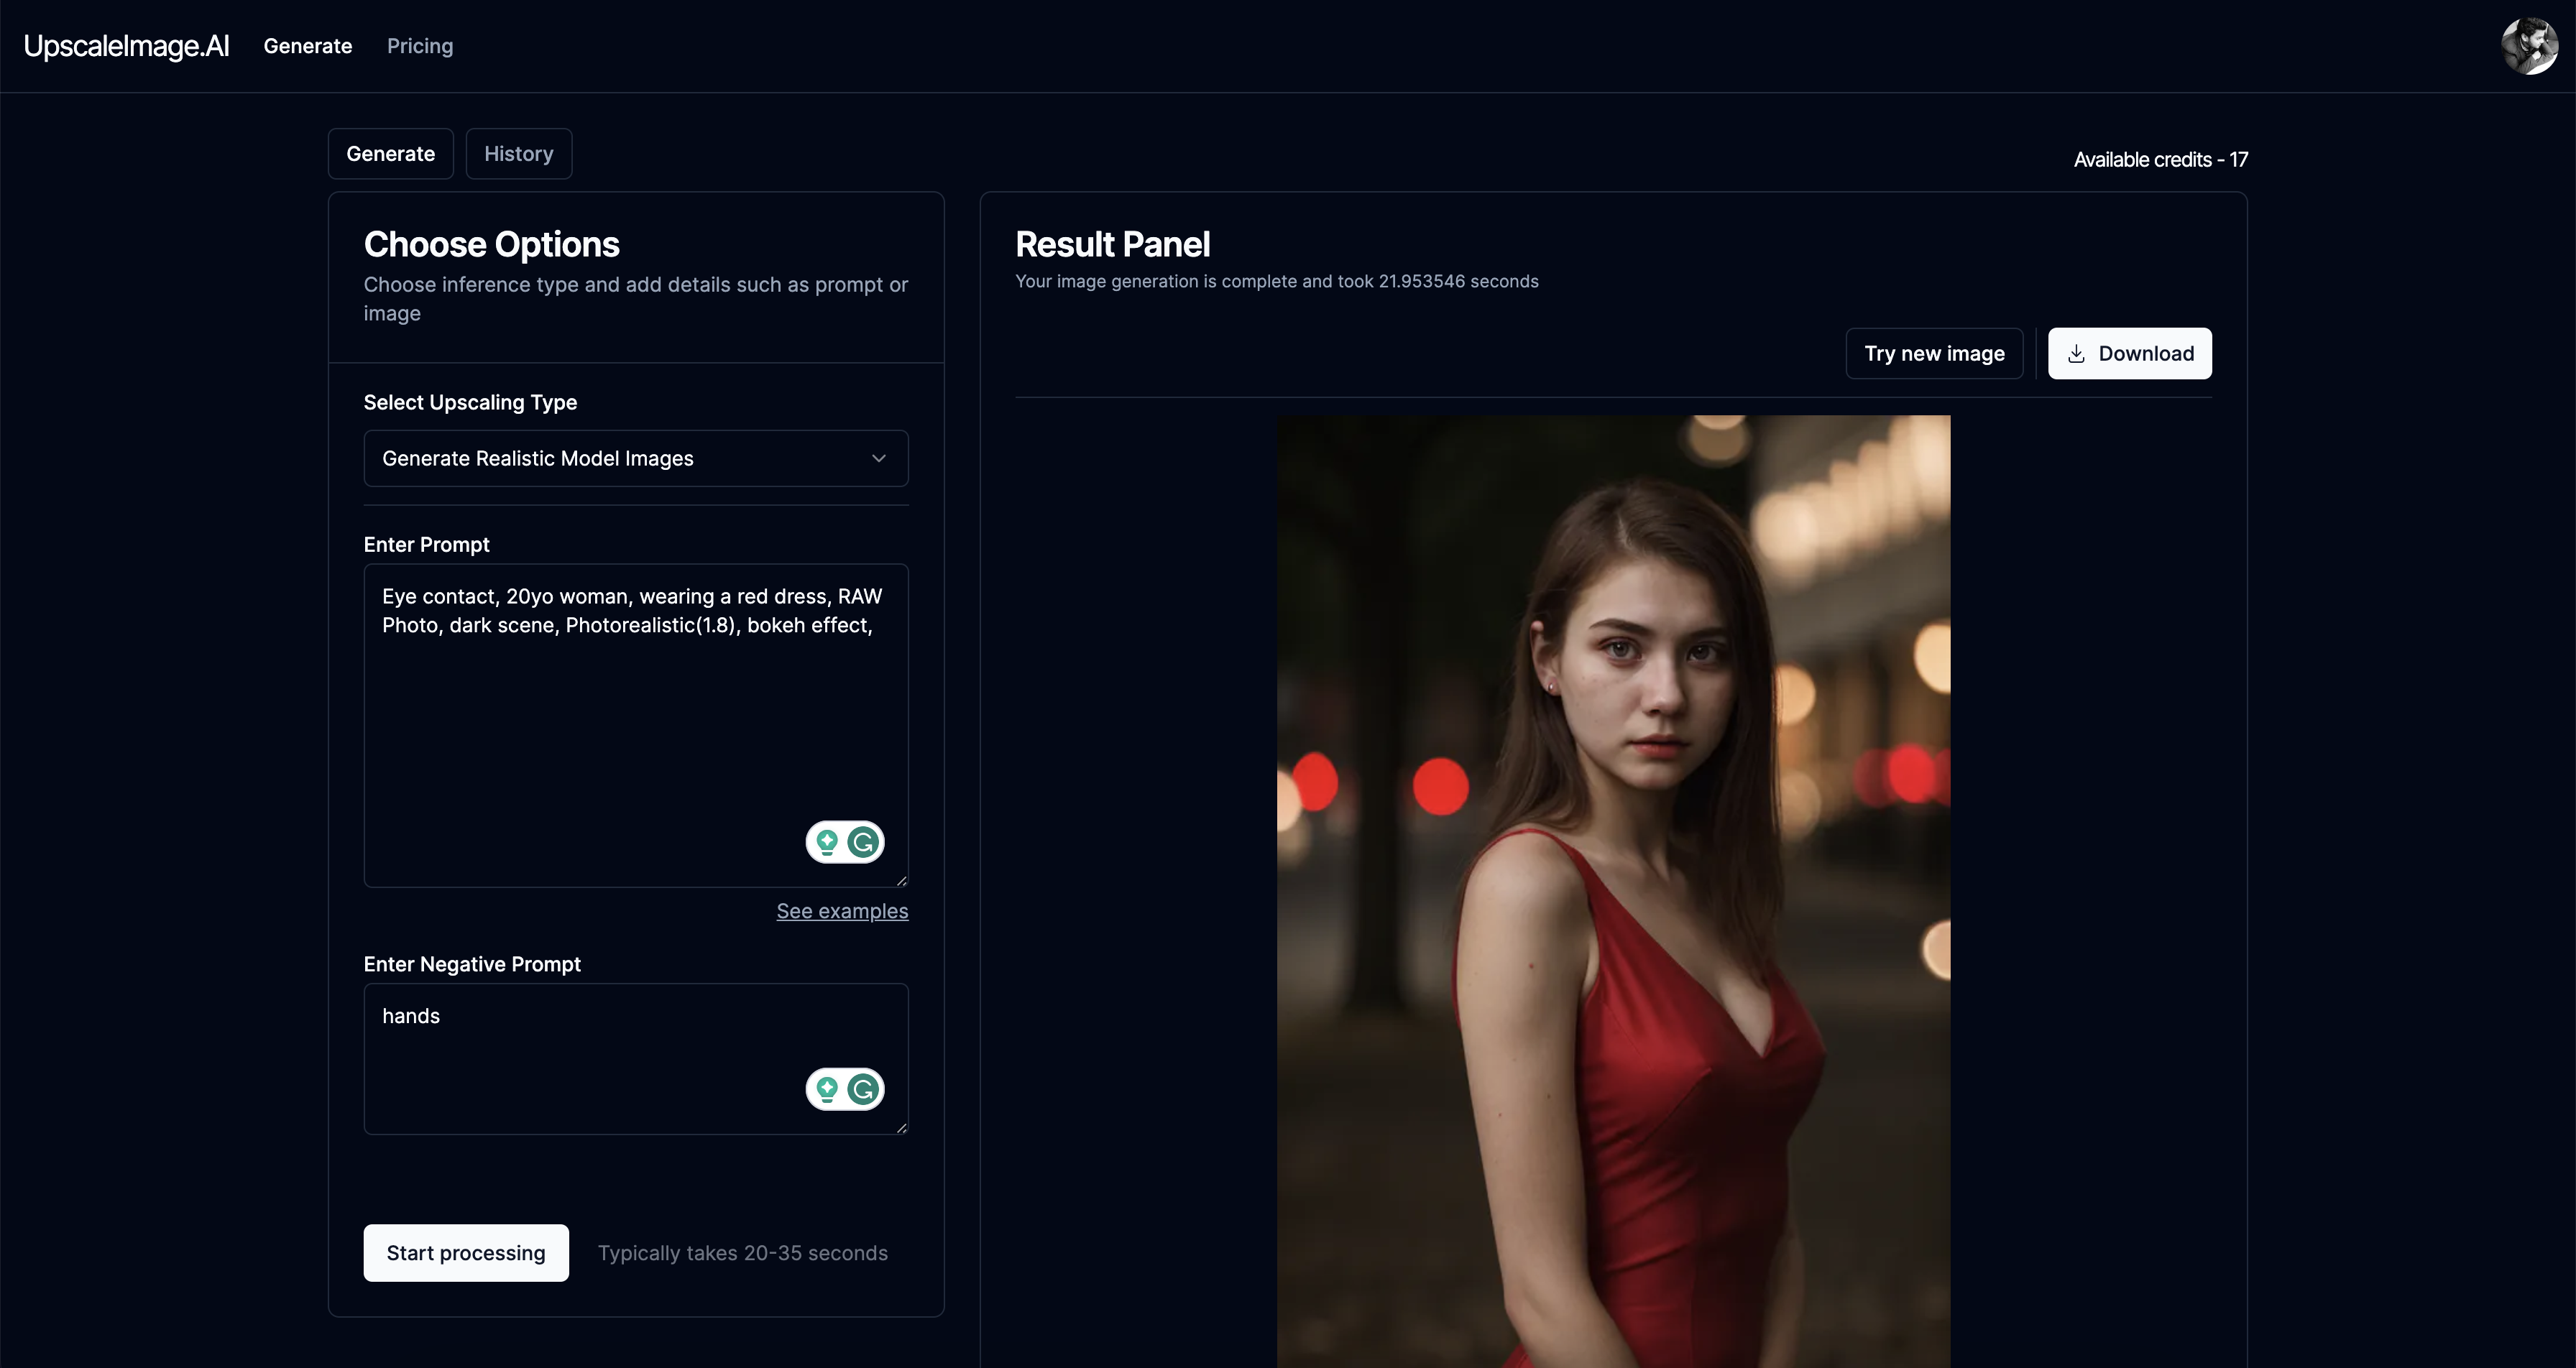Screen dimensions: 2576x1368
Task: Click the download arrow icon
Action: [x=2076, y=353]
